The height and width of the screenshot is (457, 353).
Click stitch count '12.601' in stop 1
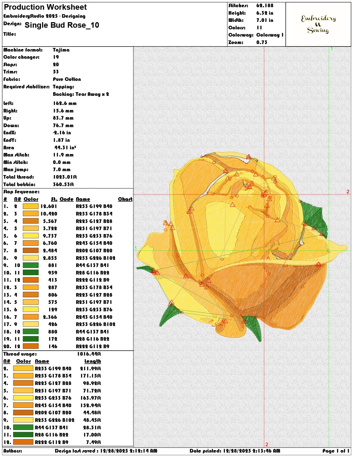click(x=49, y=206)
